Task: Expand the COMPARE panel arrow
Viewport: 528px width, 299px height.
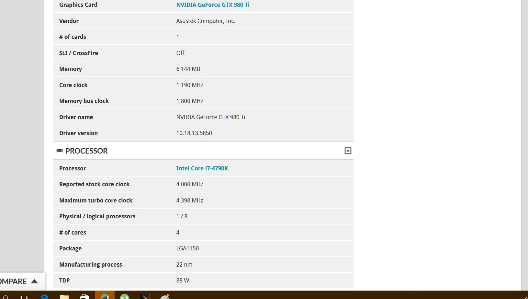Action: coord(34,282)
